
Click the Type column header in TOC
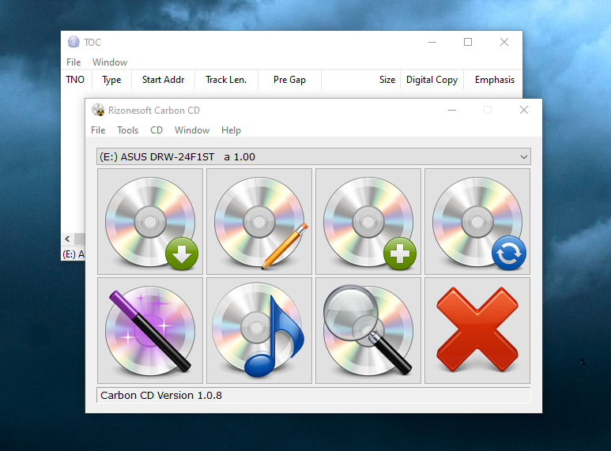click(x=111, y=80)
